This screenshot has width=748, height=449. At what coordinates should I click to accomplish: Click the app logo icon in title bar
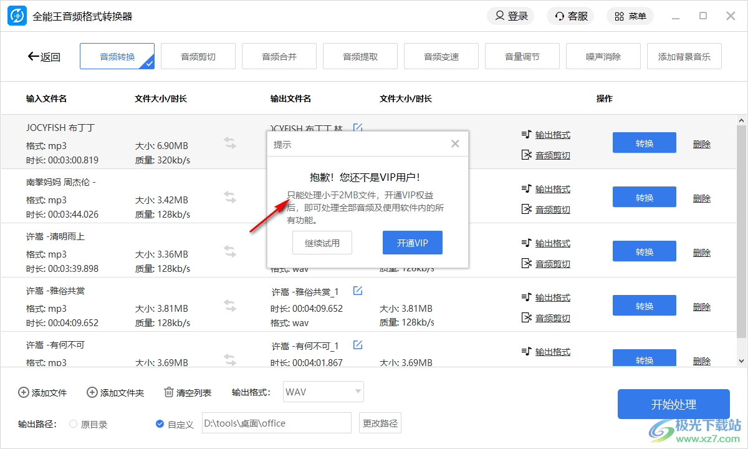(x=17, y=16)
